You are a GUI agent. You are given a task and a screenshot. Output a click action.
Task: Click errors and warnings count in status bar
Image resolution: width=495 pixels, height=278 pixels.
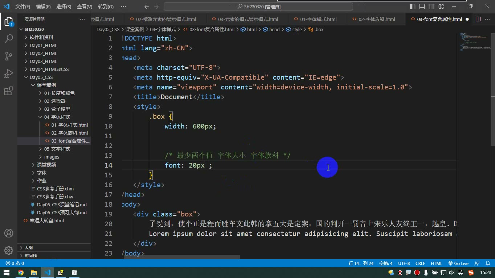[15, 264]
